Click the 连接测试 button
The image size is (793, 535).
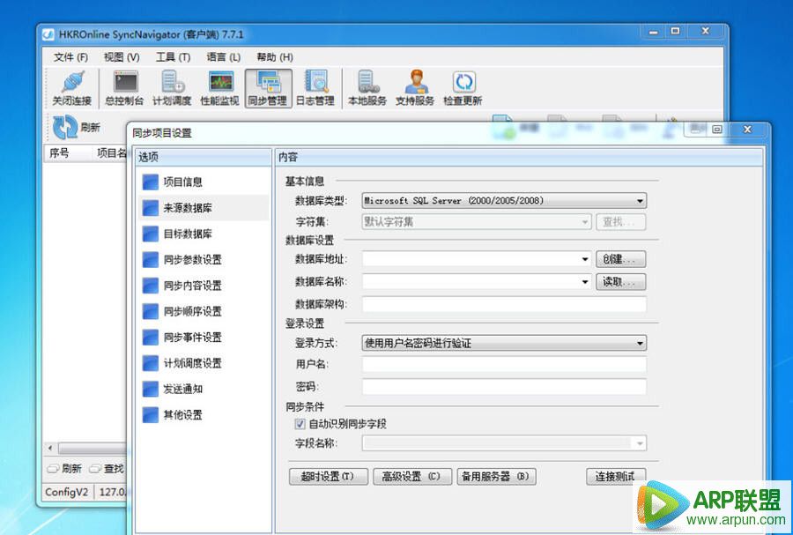(615, 477)
